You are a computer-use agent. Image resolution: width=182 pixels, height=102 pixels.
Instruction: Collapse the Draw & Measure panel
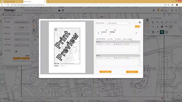coord(152,18)
